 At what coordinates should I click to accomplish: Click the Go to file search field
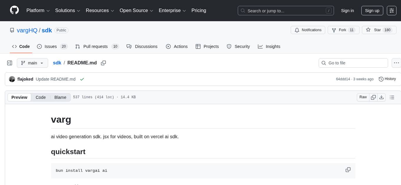click(x=353, y=63)
